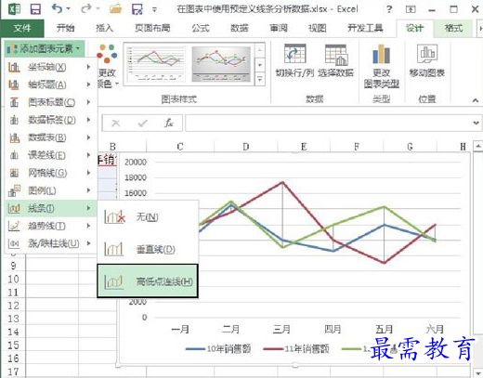Viewport: 483px width, 378px height.
Task: Select the first white chart style thumbnail
Action: coord(156,64)
